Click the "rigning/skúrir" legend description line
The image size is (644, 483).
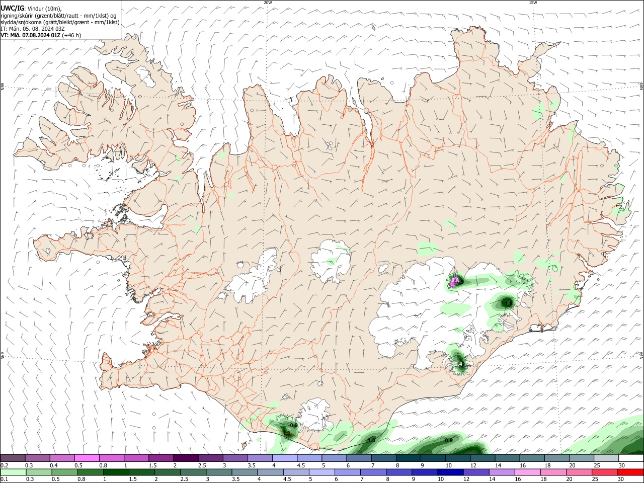coord(58,15)
